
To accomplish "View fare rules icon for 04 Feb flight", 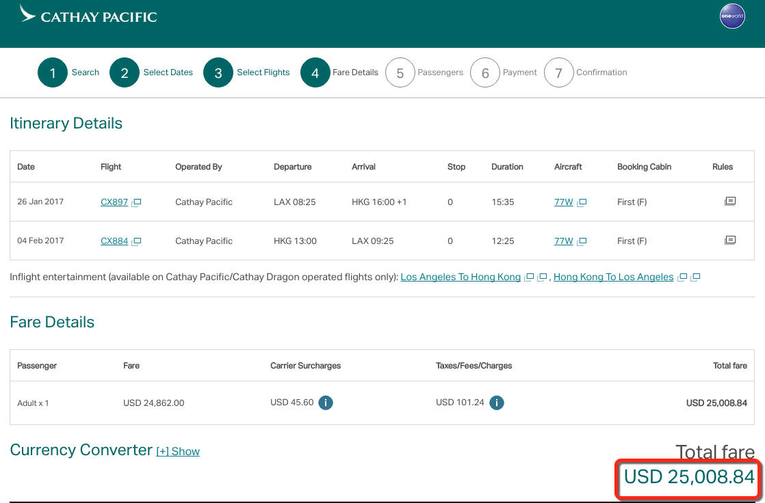I will (730, 240).
